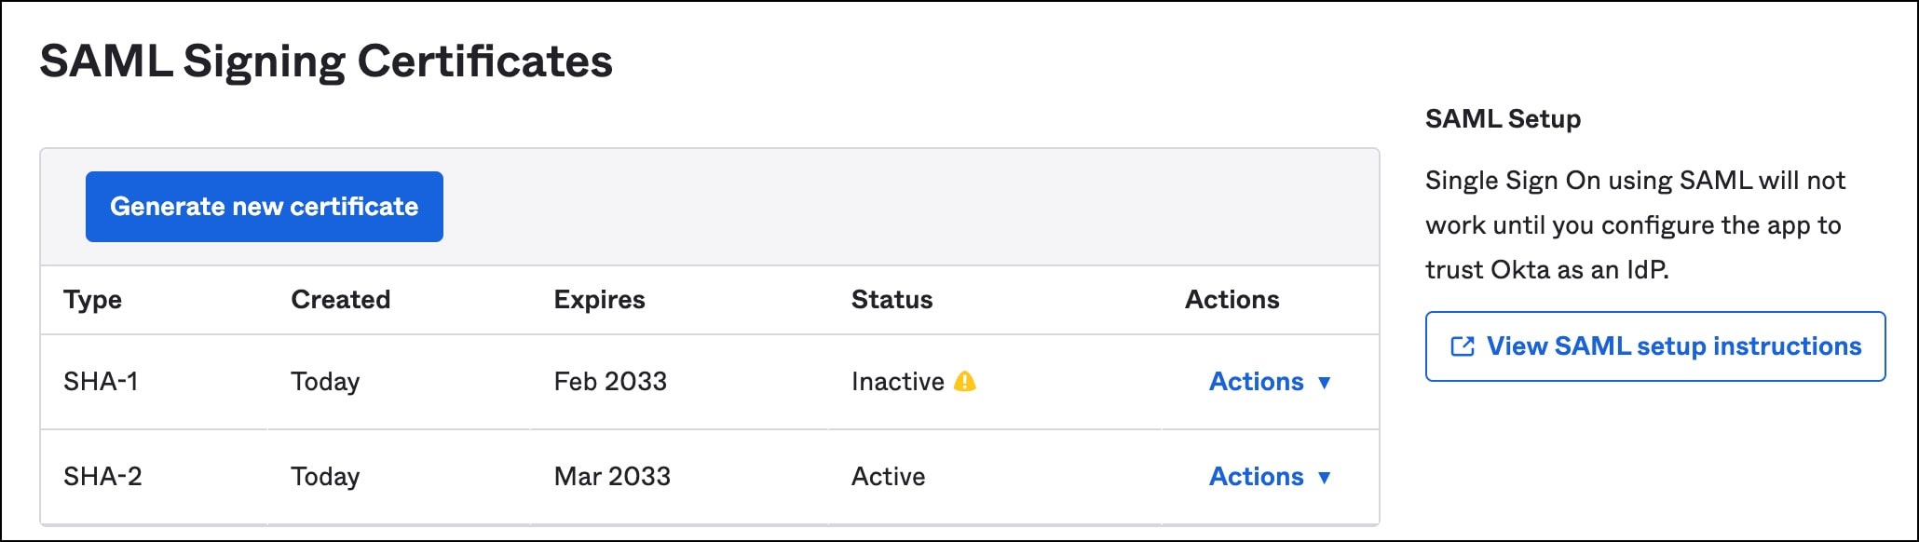
Task: Click the SAML Signing Certificates heading
Action: (x=326, y=61)
